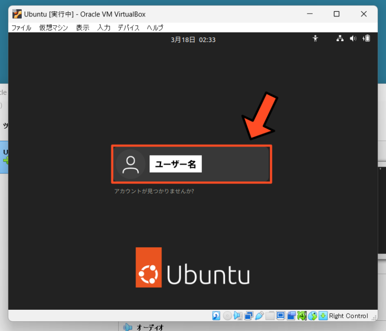Open the 仮想マシン menu

(x=54, y=28)
